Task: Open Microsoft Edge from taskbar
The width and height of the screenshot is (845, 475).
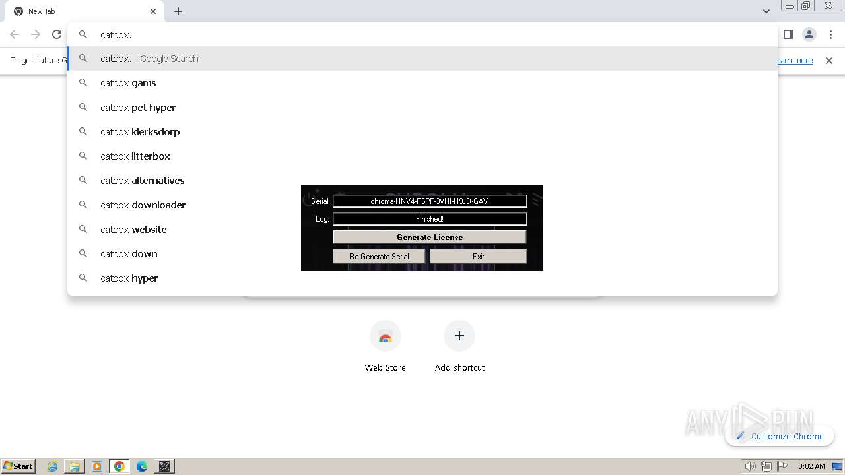Action: pyautogui.click(x=142, y=466)
